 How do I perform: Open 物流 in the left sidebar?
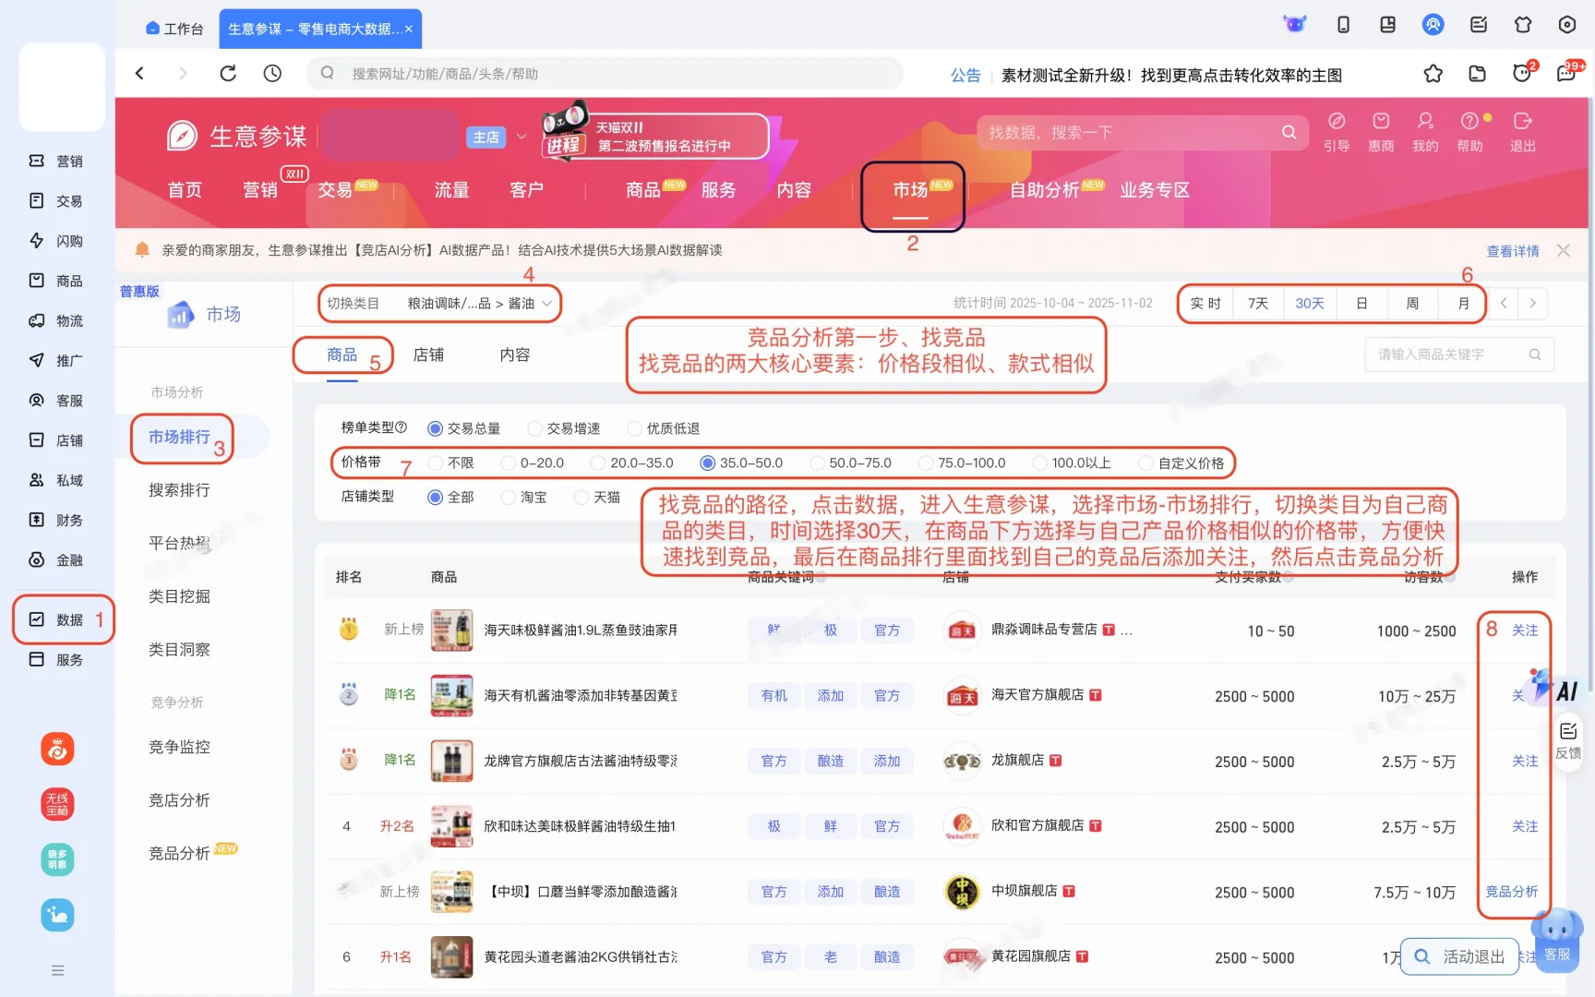click(x=57, y=320)
